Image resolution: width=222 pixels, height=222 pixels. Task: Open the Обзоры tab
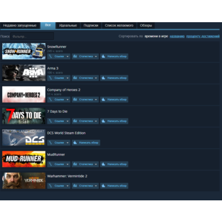[146, 26]
